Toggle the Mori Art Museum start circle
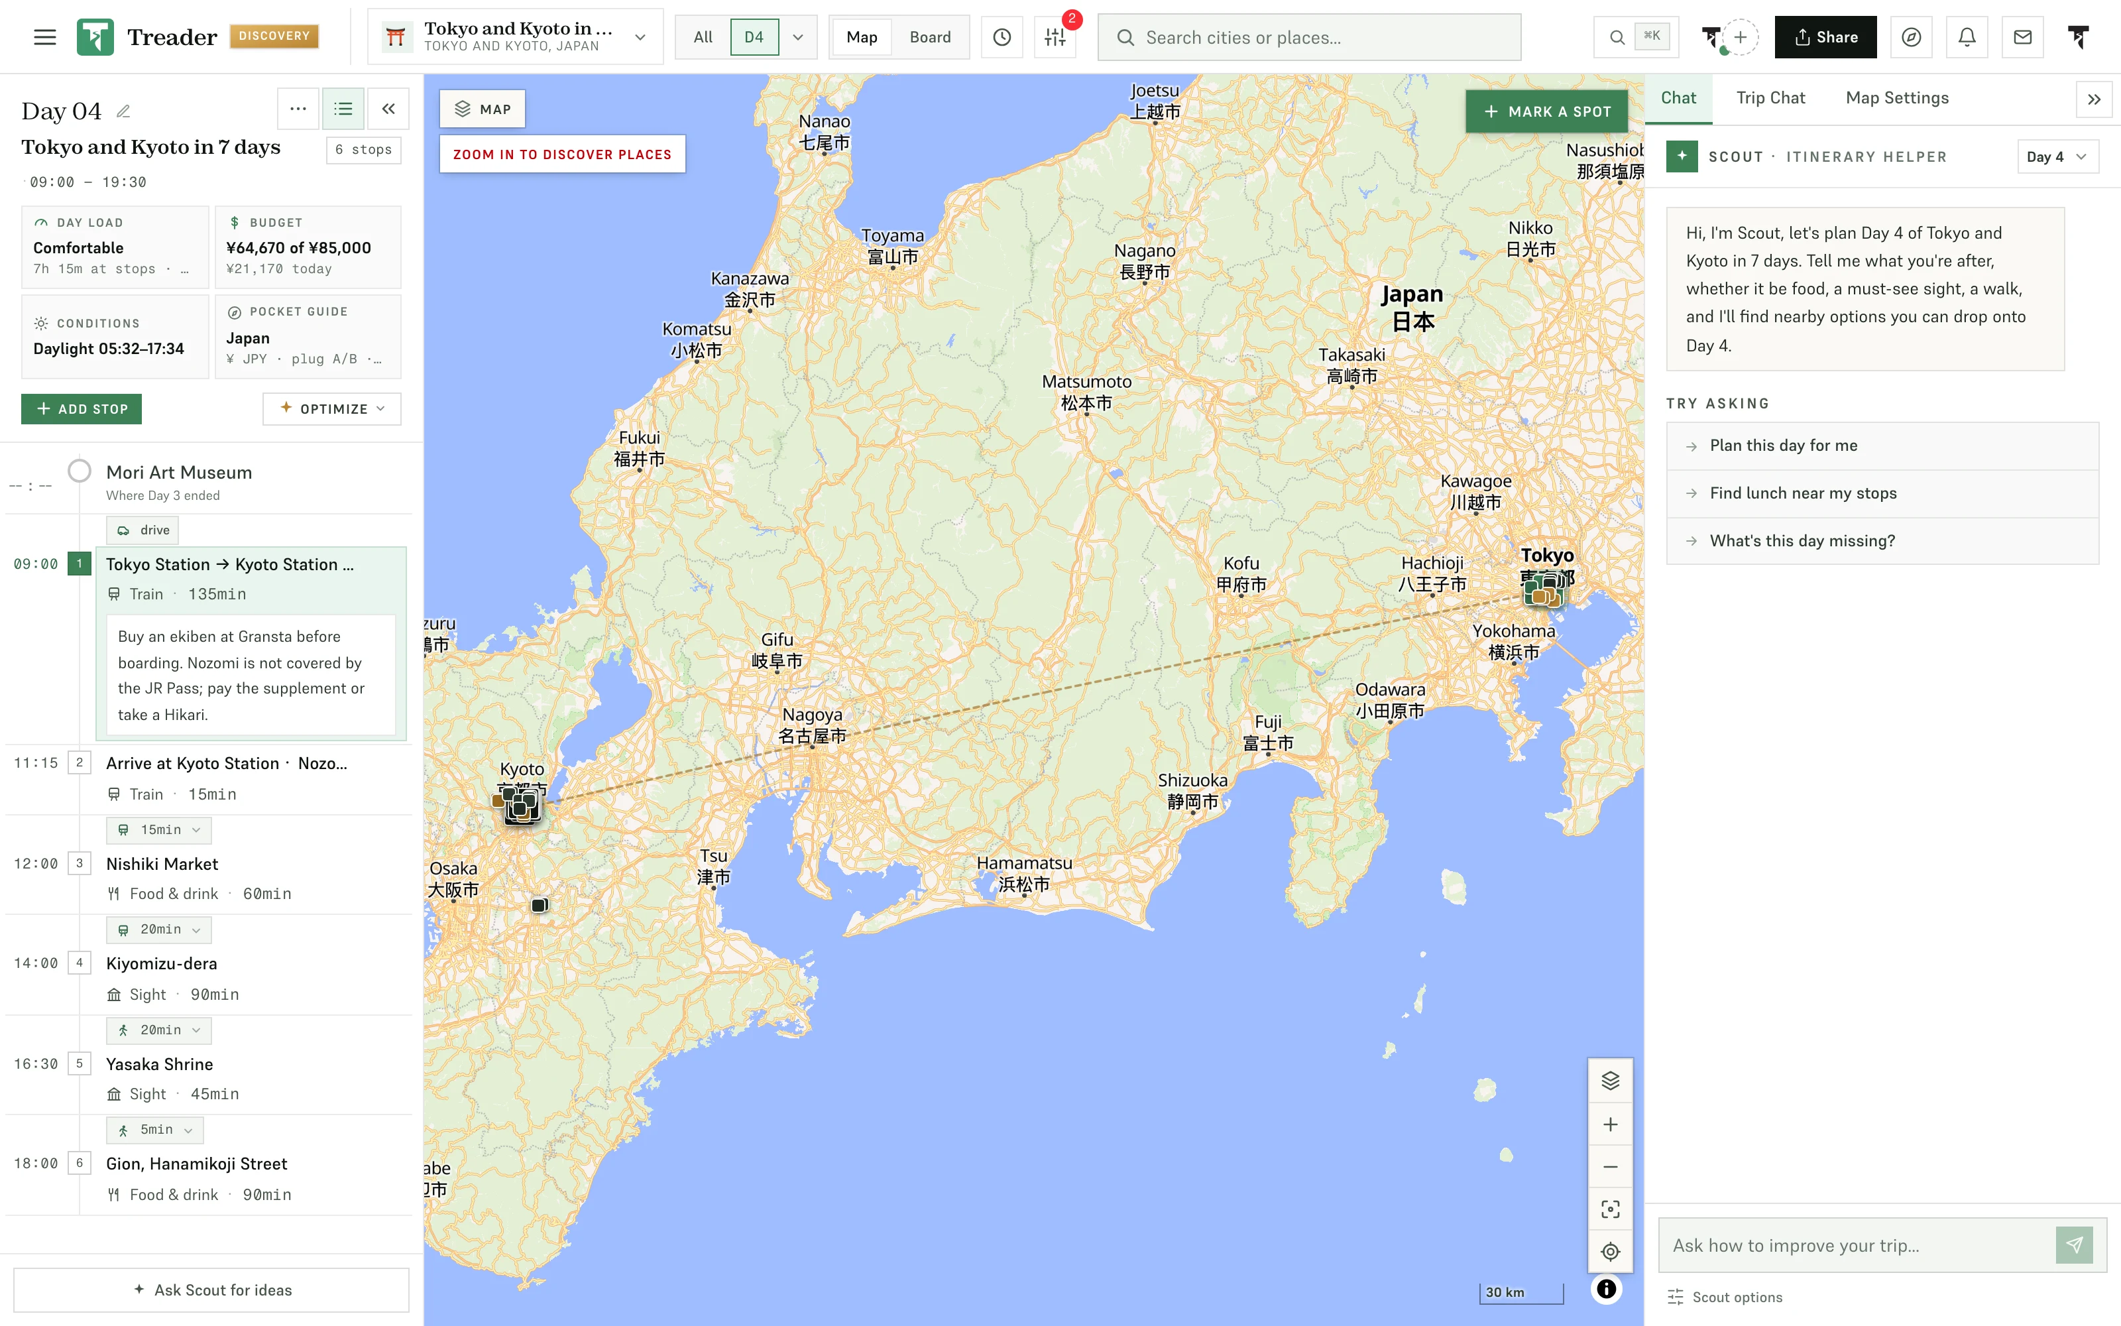Image resolution: width=2121 pixels, height=1326 pixels. point(80,471)
